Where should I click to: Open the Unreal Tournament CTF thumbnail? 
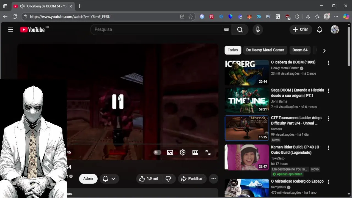tap(247, 128)
